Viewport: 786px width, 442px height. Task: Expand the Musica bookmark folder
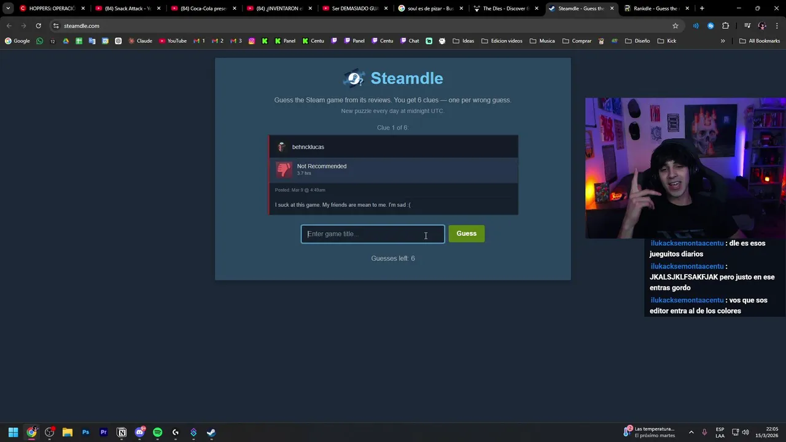pyautogui.click(x=542, y=41)
